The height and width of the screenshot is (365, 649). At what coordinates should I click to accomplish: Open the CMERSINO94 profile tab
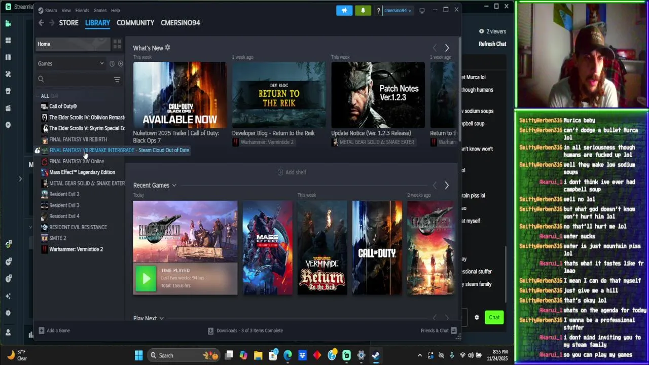[181, 23]
